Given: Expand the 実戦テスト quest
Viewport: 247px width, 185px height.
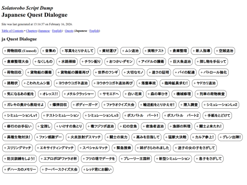Looking at the screenshot, I should 154,51.
